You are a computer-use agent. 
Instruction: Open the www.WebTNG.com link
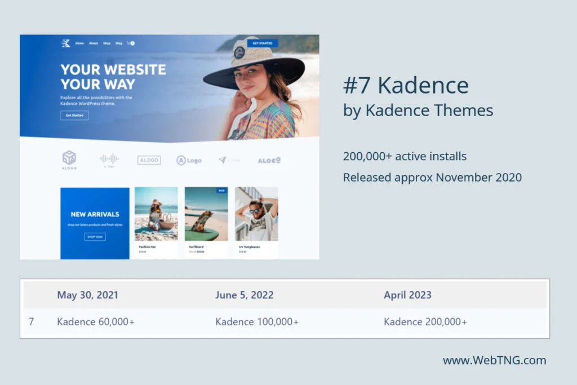click(495, 360)
